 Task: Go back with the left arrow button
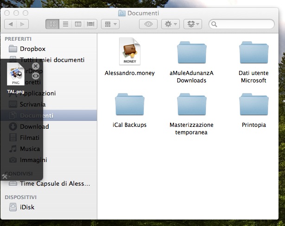(10, 24)
